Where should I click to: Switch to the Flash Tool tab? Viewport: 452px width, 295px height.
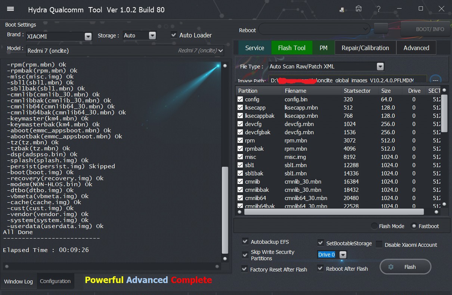pos(292,48)
